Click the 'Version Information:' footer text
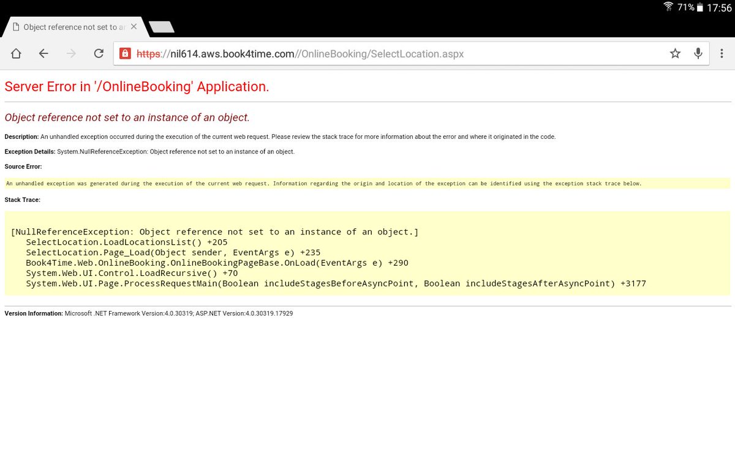This screenshot has height=459, width=735. click(x=34, y=313)
